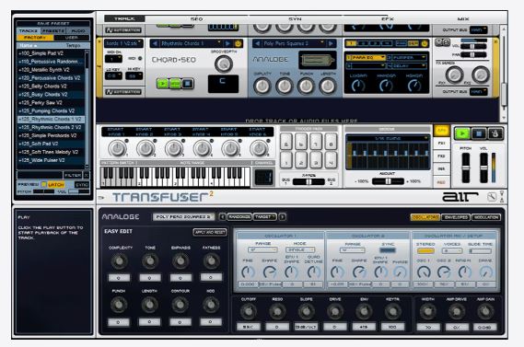524x347 pixels.
Task: Select preset +125_Rhythmic Chords 2 V2
Action: [x=51, y=127]
